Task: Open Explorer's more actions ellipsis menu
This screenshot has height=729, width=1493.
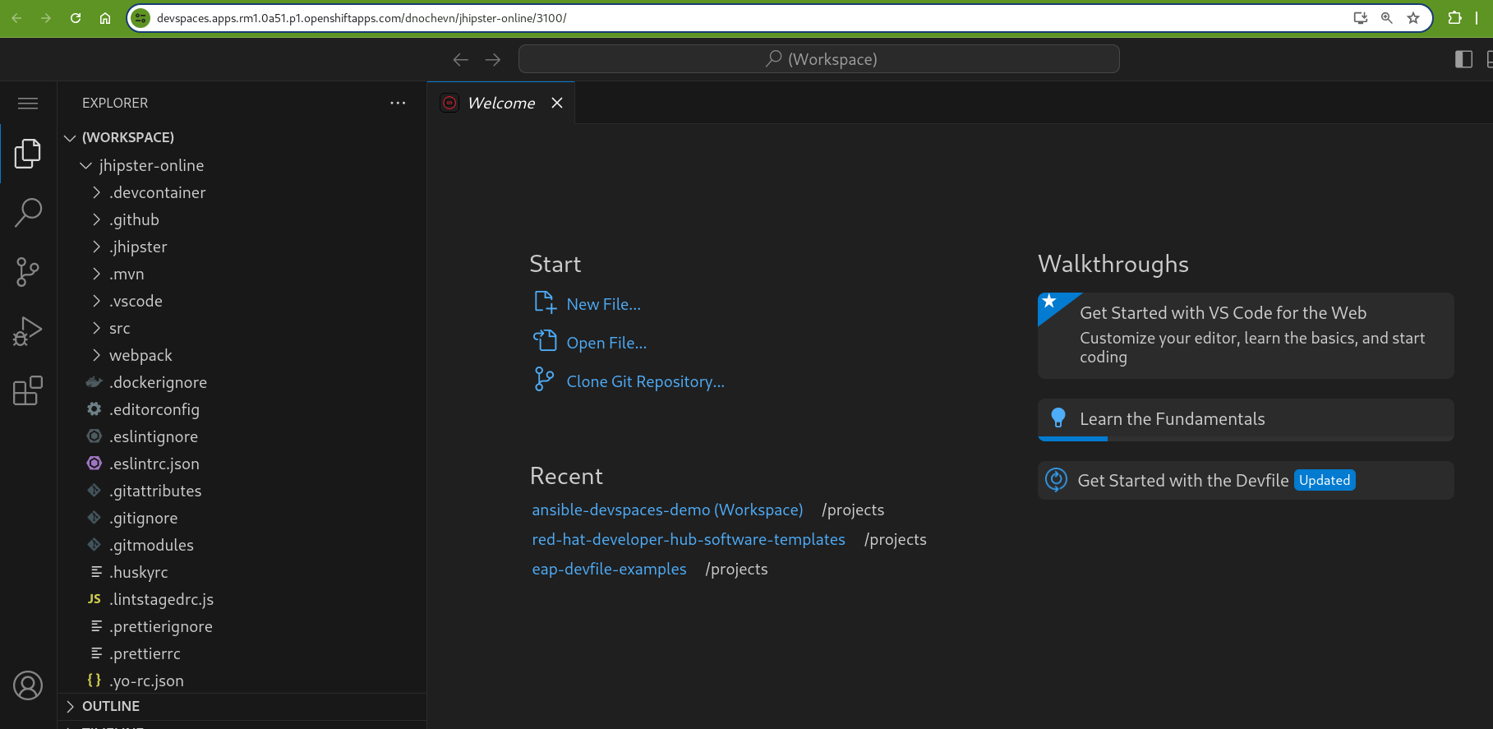Action: point(398,104)
